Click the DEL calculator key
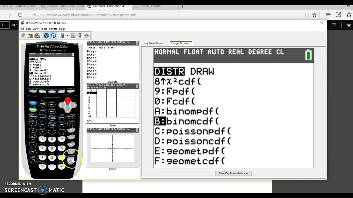 tap(52, 104)
